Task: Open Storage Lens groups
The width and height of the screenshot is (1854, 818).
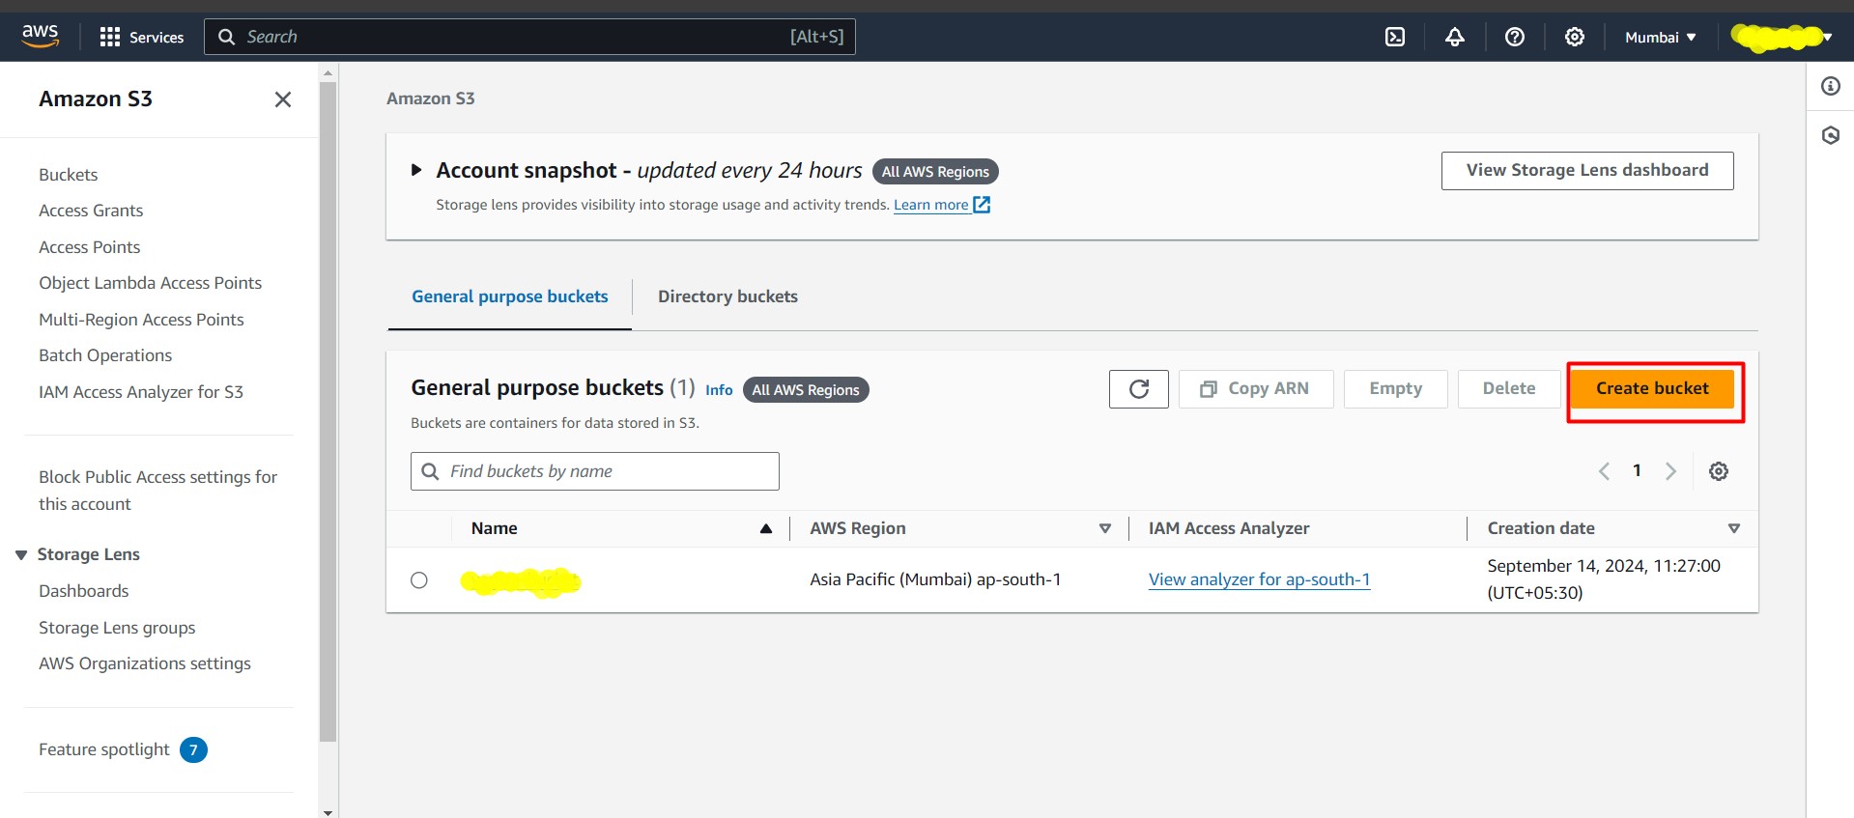Action: pos(117,628)
